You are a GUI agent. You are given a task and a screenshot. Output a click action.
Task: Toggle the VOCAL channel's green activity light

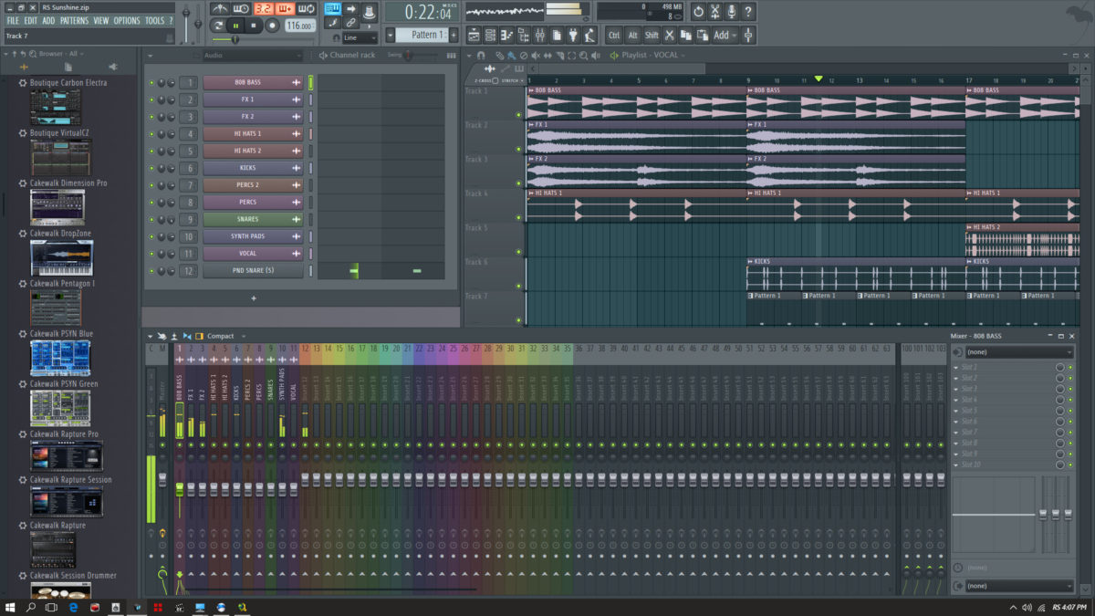pos(152,253)
